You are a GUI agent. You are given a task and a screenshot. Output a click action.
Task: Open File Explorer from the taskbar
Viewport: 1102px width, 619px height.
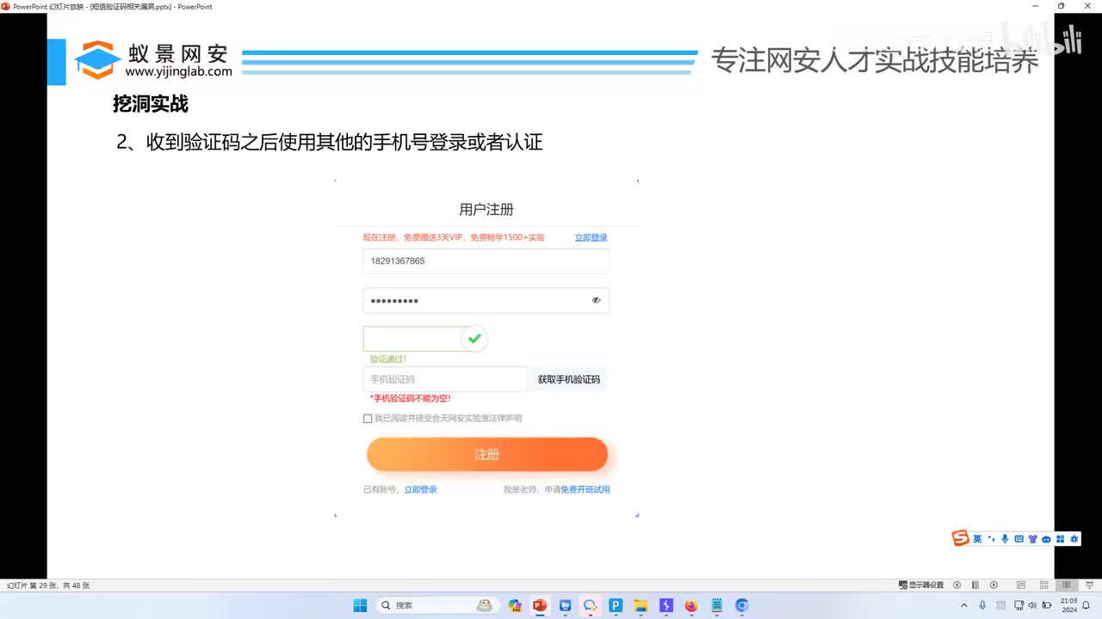click(x=641, y=605)
